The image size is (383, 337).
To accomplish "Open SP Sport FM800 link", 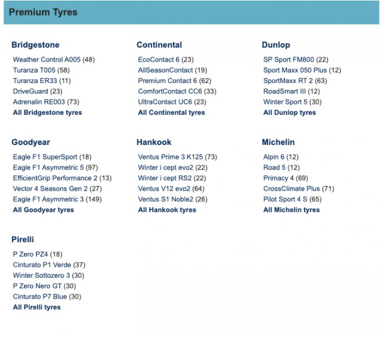I will point(289,59).
